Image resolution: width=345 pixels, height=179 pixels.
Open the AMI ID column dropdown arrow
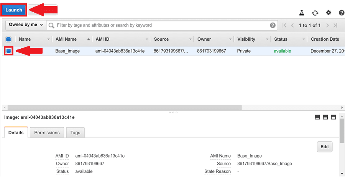tap(147, 39)
